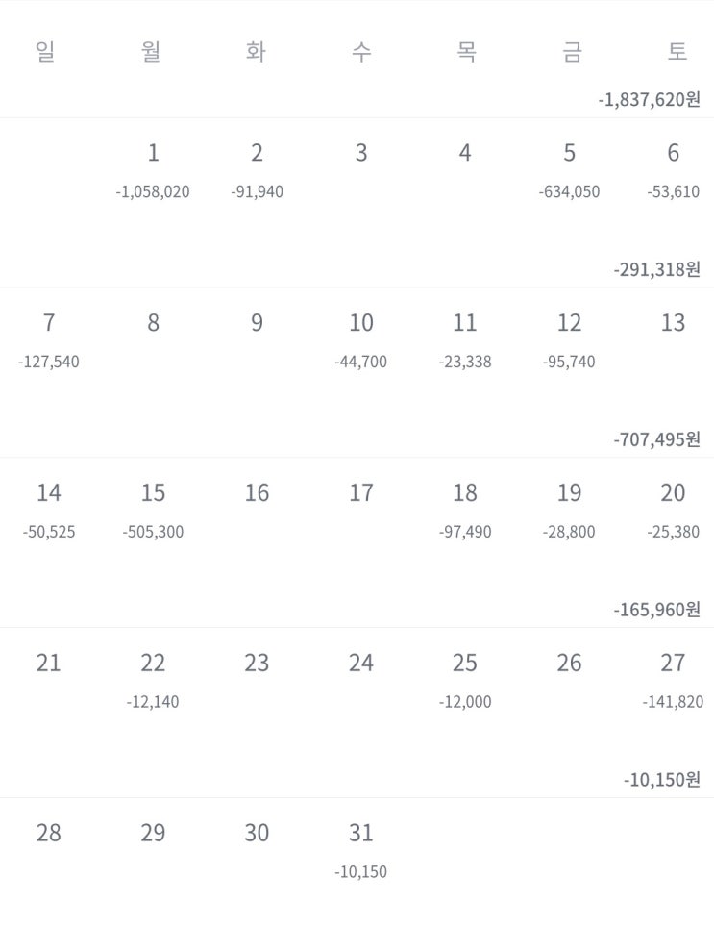Click day 15 with -505,300 expense
714x952 pixels.
(x=153, y=511)
